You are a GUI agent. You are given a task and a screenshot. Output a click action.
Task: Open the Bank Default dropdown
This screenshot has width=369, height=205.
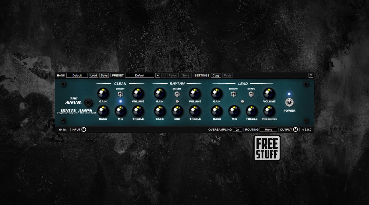click(77, 75)
